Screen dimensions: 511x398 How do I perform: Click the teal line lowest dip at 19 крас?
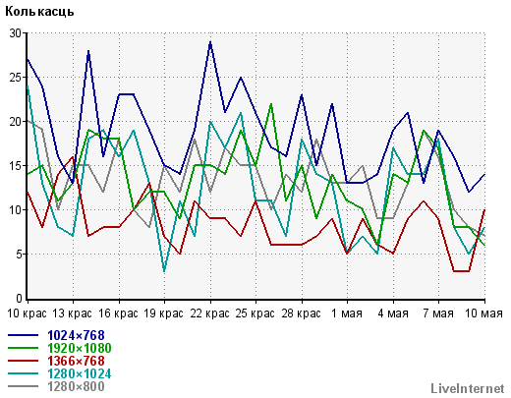click(x=164, y=271)
